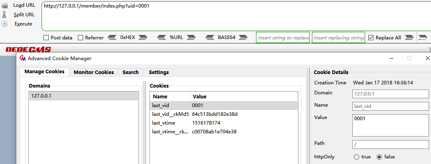Click the left arrow beside %URL
Screen dimensions: 431x164
click(161, 37)
